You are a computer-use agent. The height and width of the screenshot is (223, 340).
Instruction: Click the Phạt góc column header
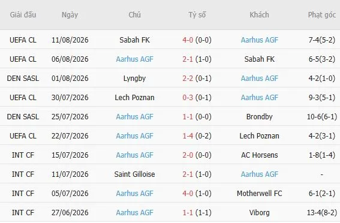pyautogui.click(x=322, y=15)
